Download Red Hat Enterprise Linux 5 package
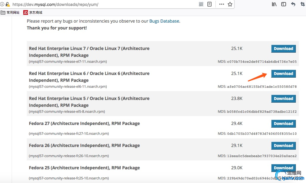This screenshot has height=183, width=306. coord(283,99)
